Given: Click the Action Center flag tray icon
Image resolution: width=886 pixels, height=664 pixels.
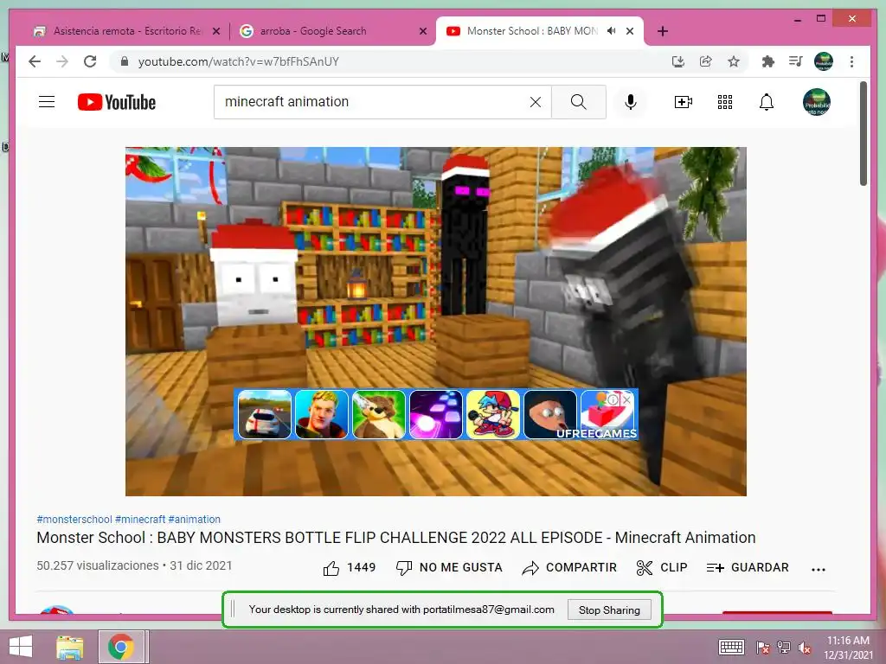Looking at the screenshot, I should coord(763,648).
